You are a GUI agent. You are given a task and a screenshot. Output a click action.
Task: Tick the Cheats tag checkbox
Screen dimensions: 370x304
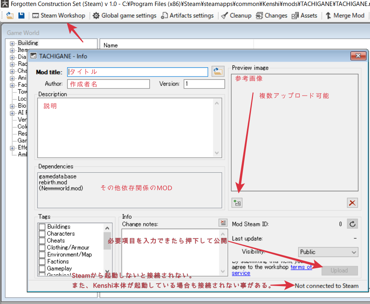pos(42,241)
